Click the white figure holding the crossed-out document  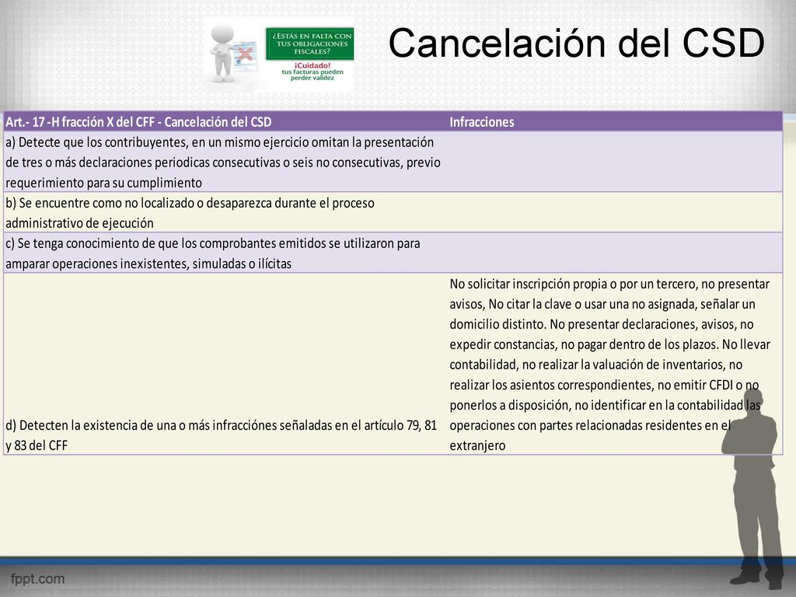(233, 54)
